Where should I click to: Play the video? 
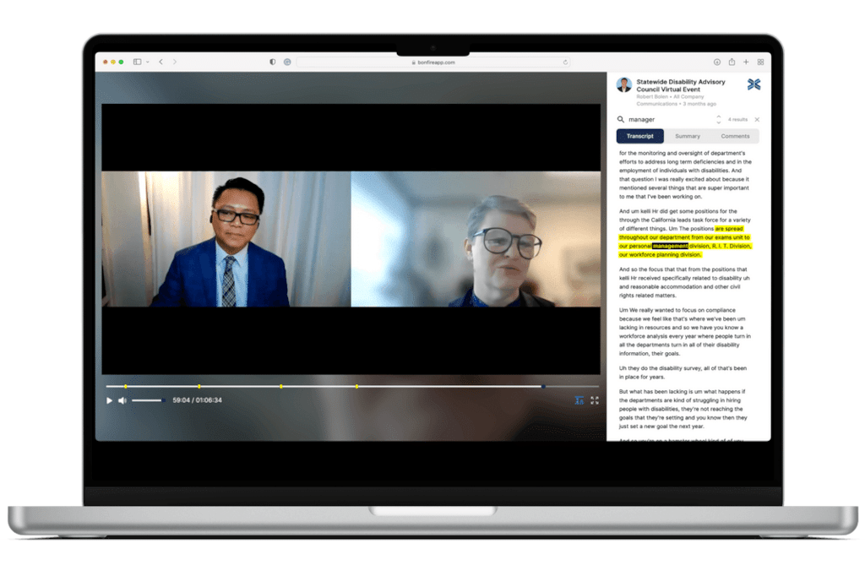point(109,400)
